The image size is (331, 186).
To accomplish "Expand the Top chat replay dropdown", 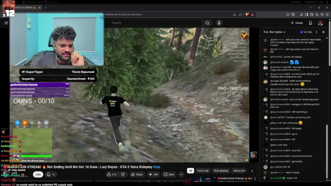I will tap(274, 32).
